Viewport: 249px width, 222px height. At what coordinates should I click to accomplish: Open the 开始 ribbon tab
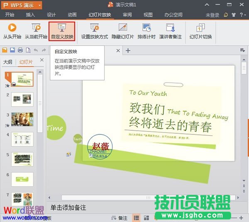point(10,15)
